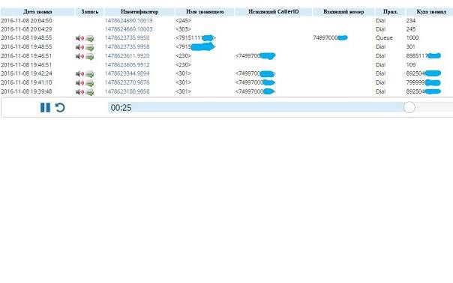Open identifier link 1478623344.9894
The image size is (453, 283).
[x=127, y=73]
